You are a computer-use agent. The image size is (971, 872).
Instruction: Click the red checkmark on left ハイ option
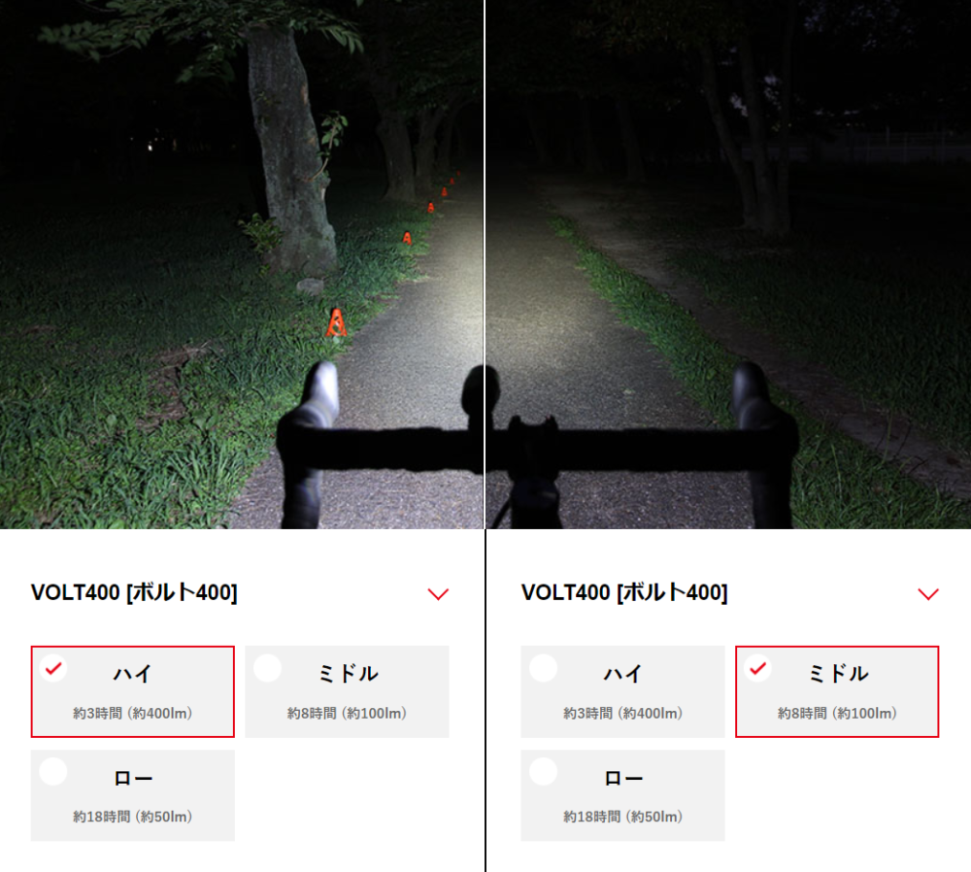tap(53, 668)
